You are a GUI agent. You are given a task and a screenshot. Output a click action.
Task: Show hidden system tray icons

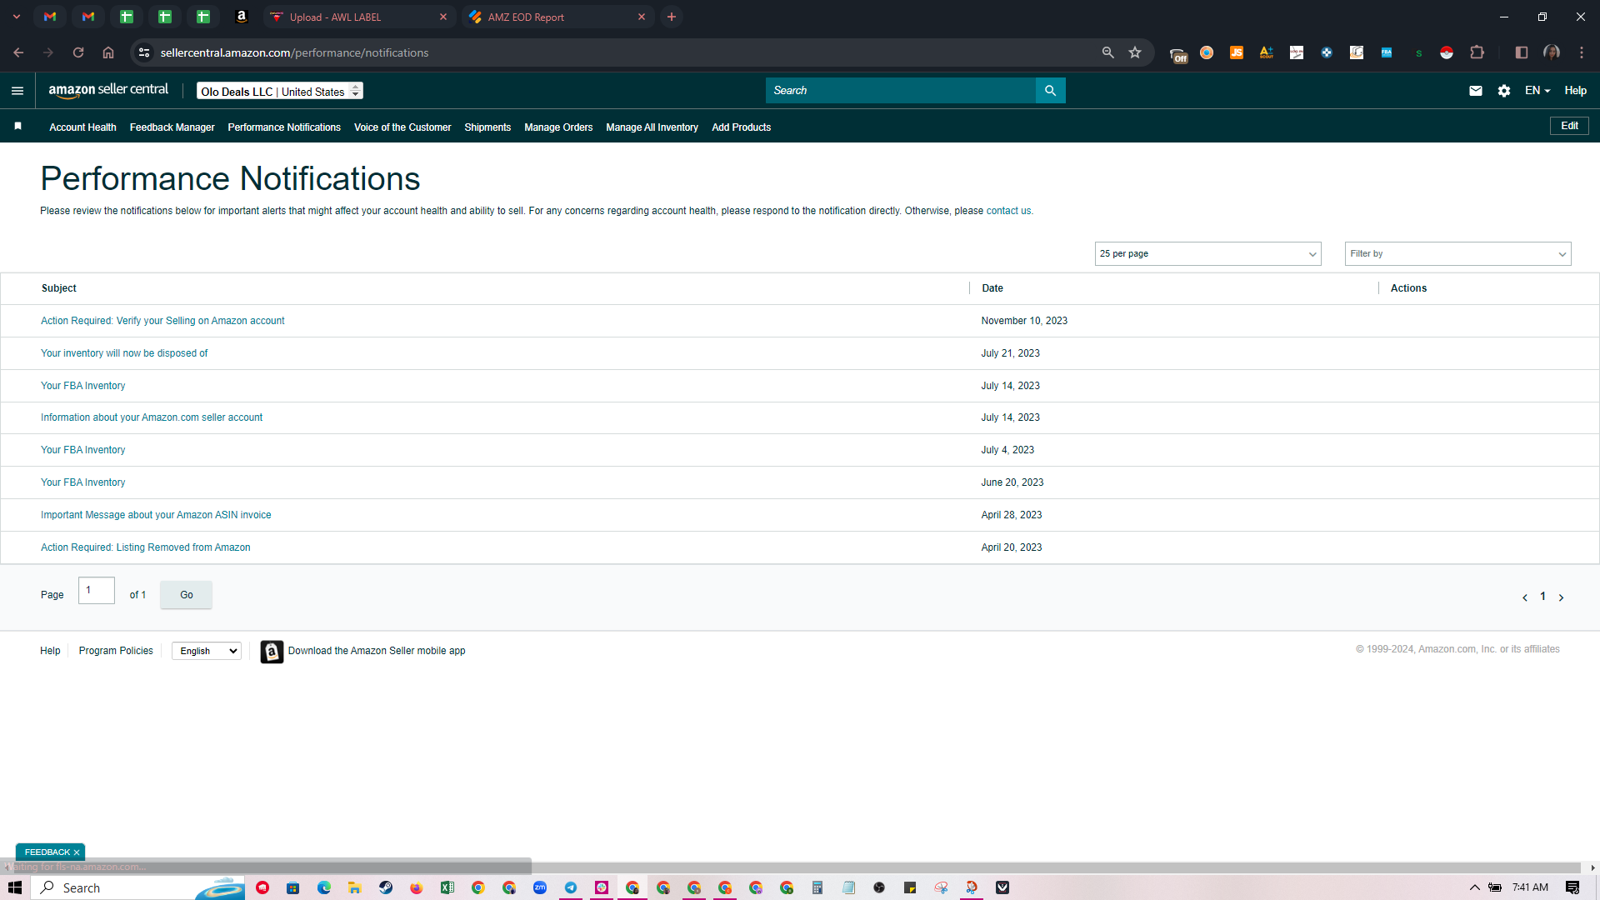click(x=1474, y=887)
